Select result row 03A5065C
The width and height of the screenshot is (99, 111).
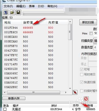35,73
